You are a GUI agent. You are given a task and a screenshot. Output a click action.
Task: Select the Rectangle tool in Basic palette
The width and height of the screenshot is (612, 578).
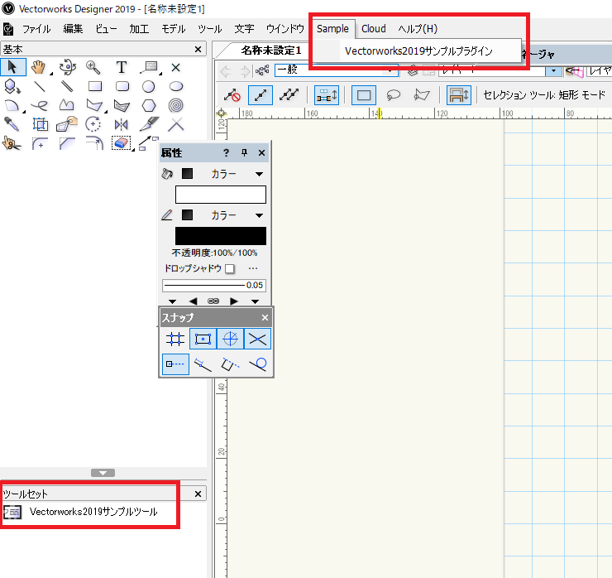click(95, 86)
